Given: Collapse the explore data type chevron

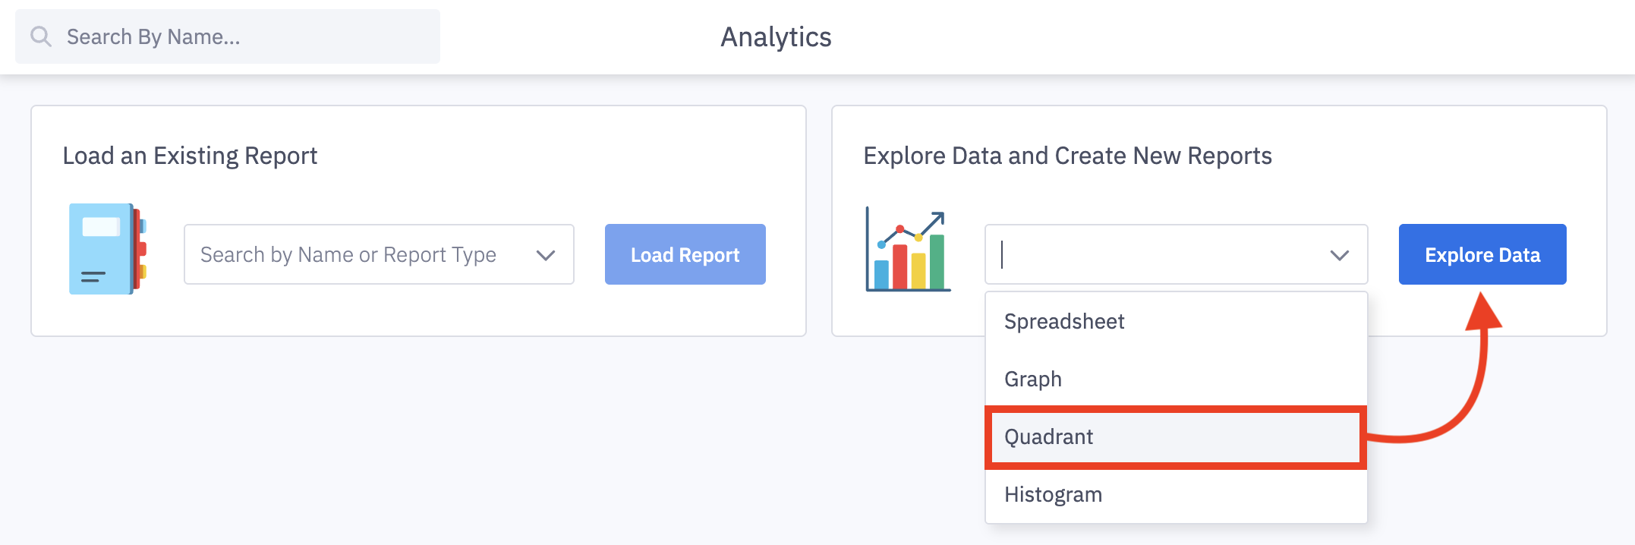Looking at the screenshot, I should 1339,255.
